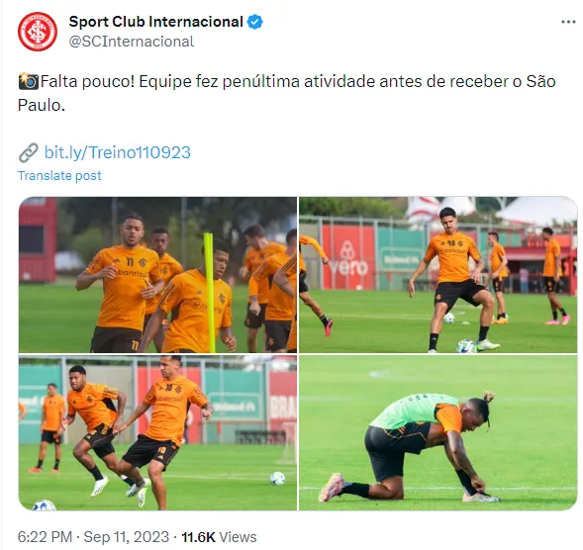View top-left photo with player number 11
Viewport: 583px width, 550px height.
coord(157,275)
